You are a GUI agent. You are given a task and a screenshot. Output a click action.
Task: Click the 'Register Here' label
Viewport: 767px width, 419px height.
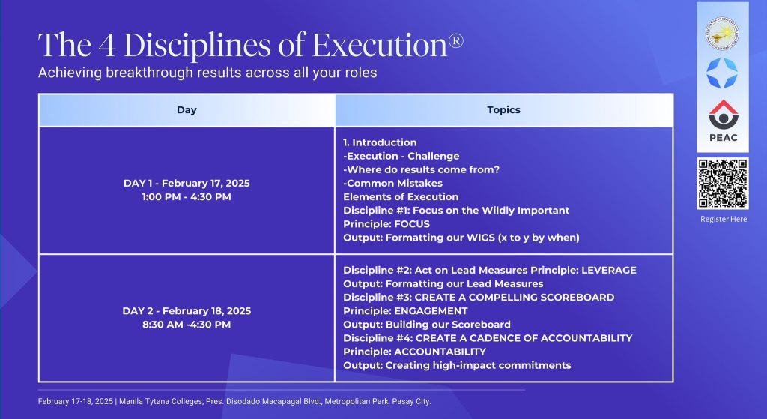[723, 219]
